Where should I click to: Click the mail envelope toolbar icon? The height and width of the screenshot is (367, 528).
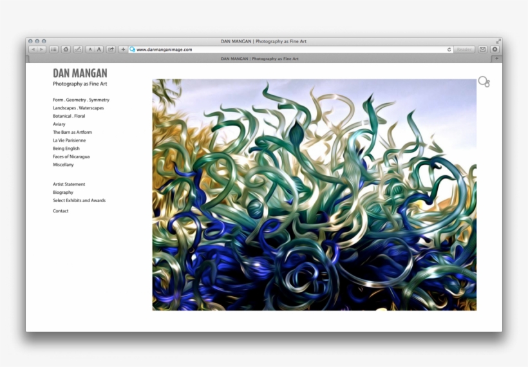(482, 50)
